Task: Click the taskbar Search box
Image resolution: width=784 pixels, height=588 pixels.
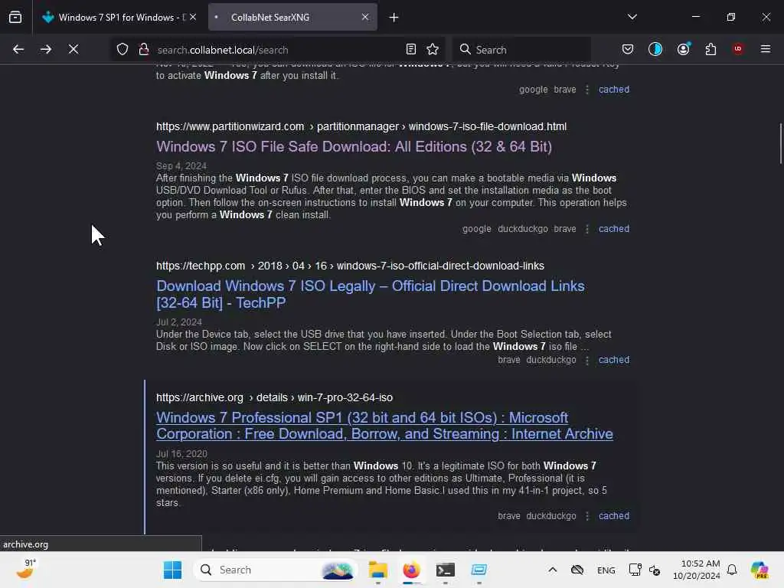Action: coord(275,570)
